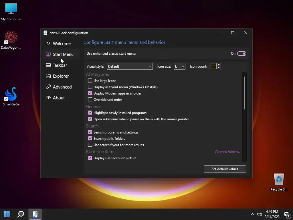
Task: Open the notification center icon
Action: click(x=287, y=214)
